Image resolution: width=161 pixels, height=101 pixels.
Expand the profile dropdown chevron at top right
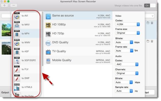(x=153, y=16)
